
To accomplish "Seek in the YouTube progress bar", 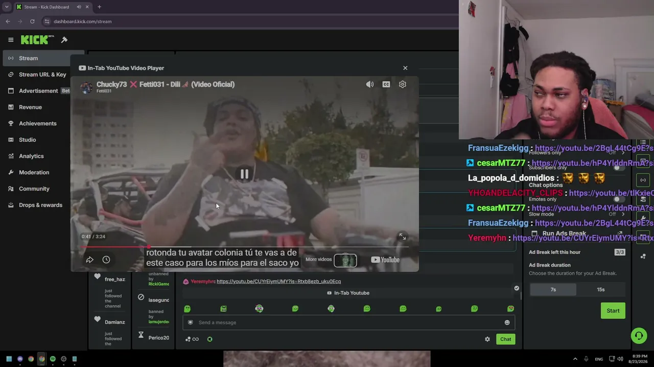I will (x=245, y=247).
